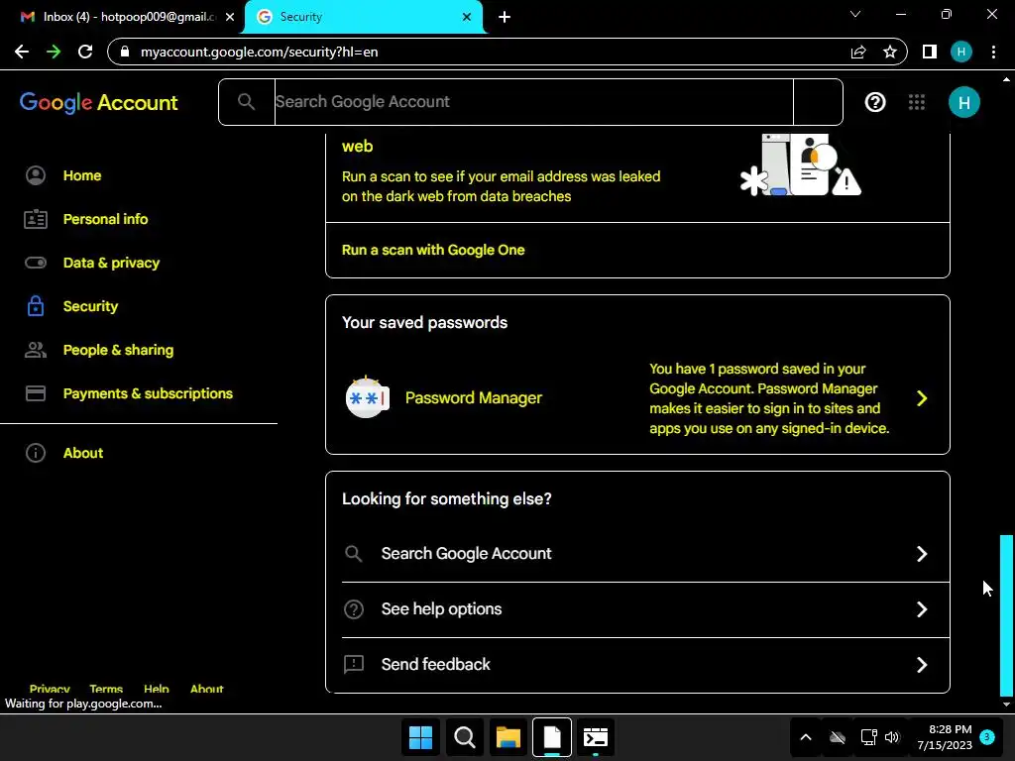Open Data & privacy section

(x=111, y=263)
